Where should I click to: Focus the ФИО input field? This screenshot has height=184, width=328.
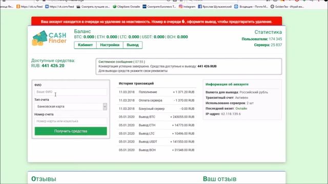pyautogui.click(x=71, y=92)
